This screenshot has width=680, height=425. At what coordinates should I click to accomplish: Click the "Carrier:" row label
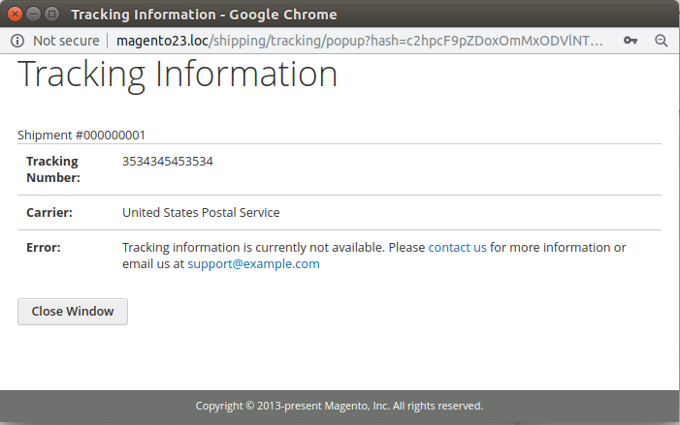tap(49, 213)
